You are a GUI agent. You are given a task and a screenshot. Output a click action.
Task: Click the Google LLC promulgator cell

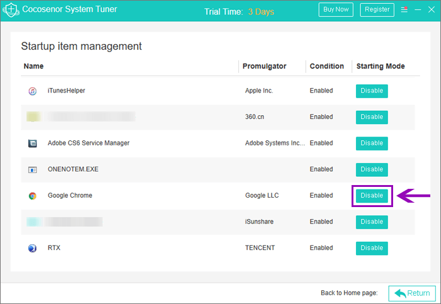(x=262, y=196)
